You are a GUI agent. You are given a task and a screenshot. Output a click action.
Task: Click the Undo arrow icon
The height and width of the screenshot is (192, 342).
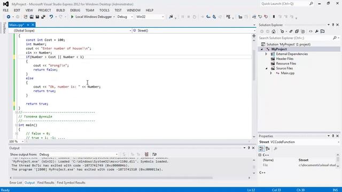pos(51,17)
